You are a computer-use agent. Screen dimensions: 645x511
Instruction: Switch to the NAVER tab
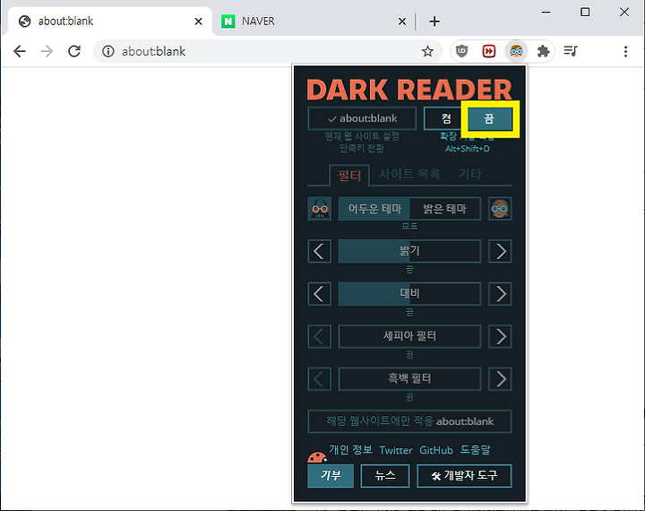(x=314, y=21)
